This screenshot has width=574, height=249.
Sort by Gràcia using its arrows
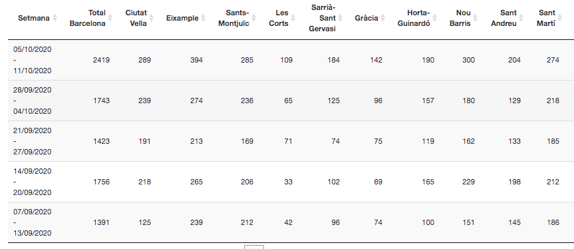click(383, 18)
